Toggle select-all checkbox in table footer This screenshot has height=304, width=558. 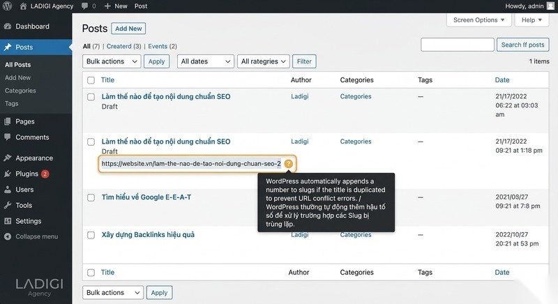pyautogui.click(x=91, y=273)
